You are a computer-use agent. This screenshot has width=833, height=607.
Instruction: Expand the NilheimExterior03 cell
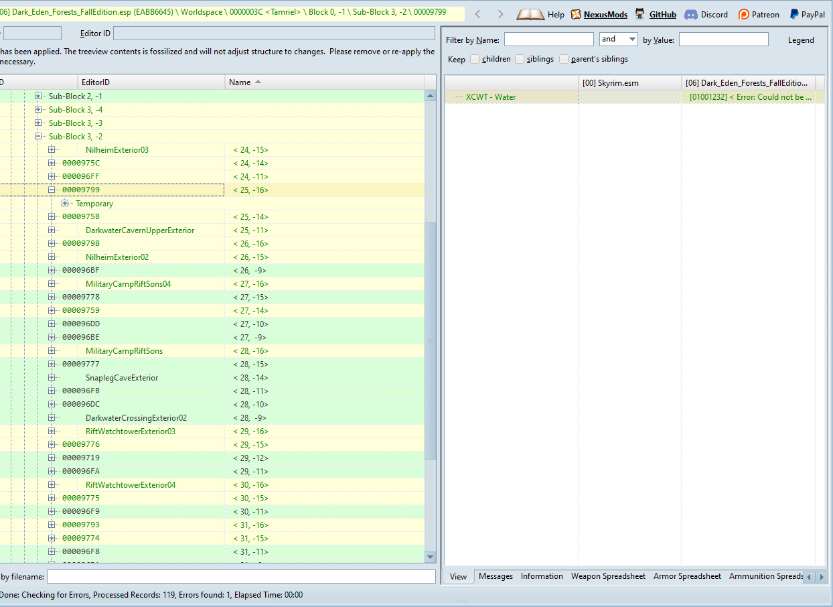point(52,150)
